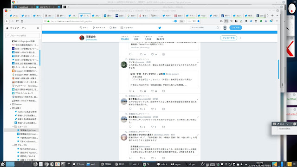Click the bookmarks sidebar scrollbar thumb
Screen dimensions: 297x167
40,58
